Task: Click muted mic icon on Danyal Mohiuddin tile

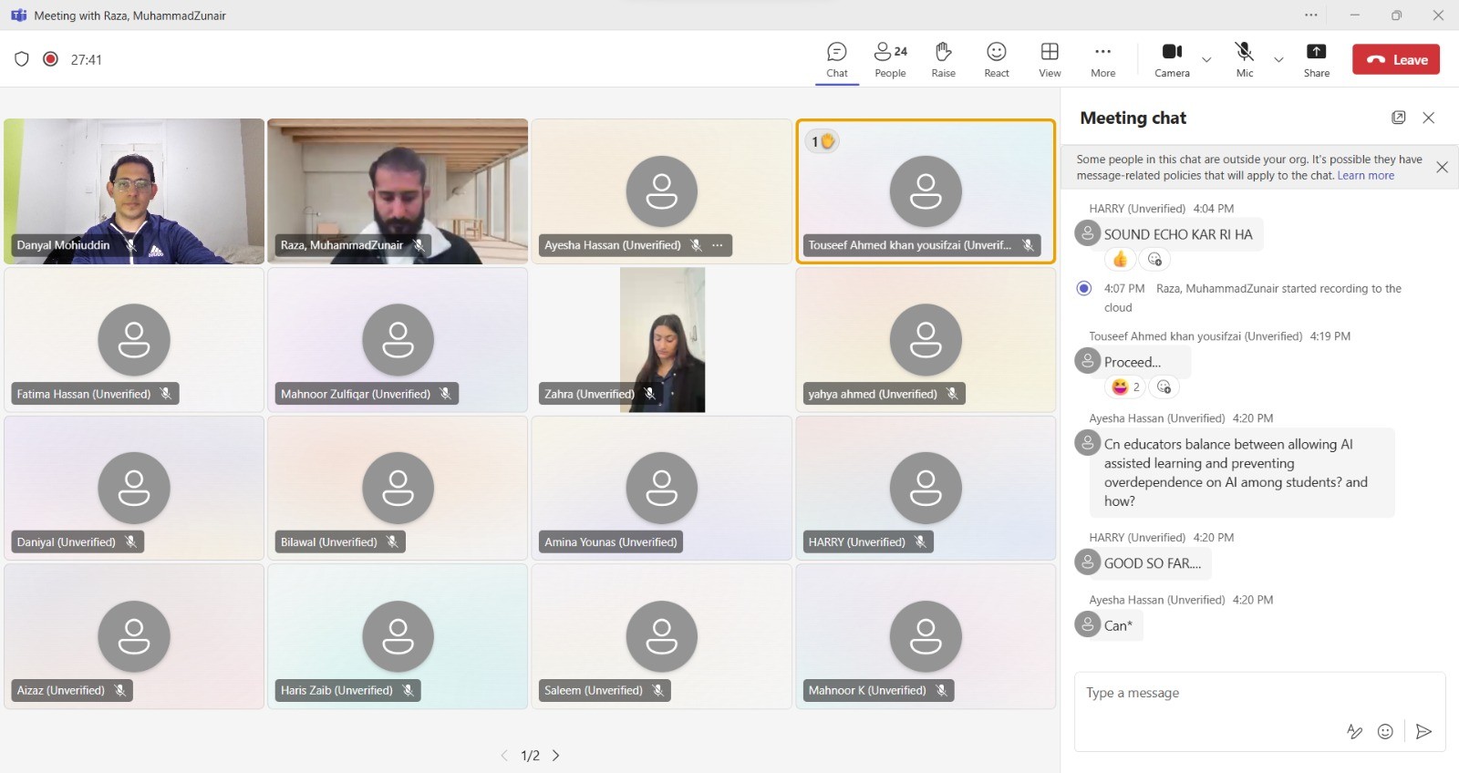Action: [130, 245]
